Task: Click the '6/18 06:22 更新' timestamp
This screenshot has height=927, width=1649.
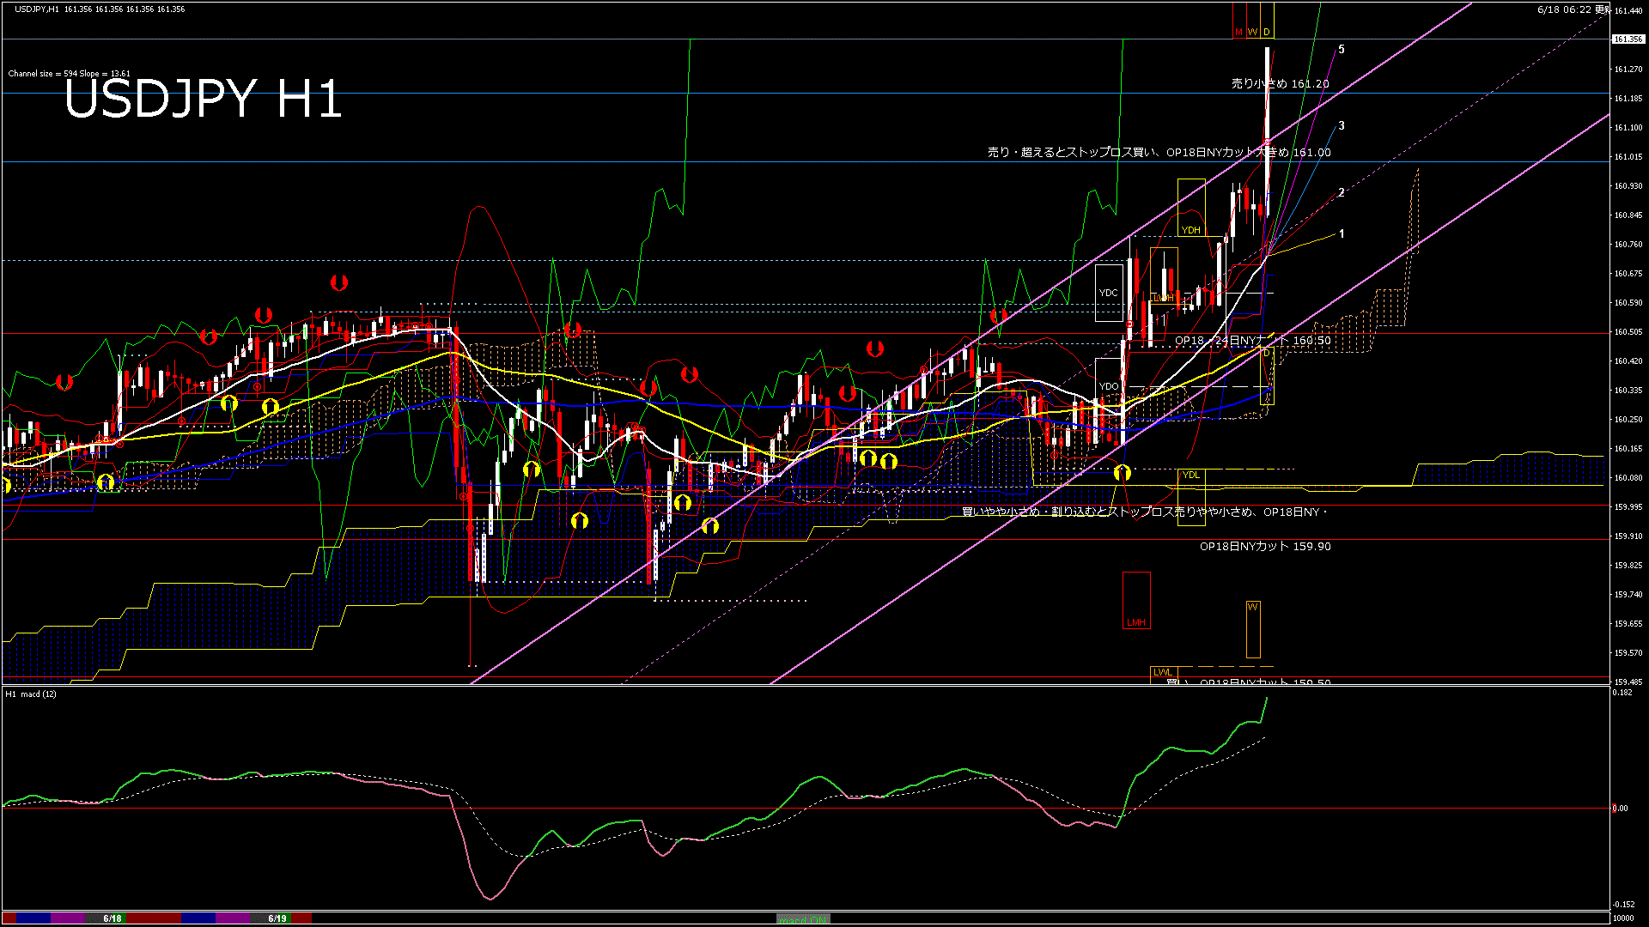Action: point(1573,9)
